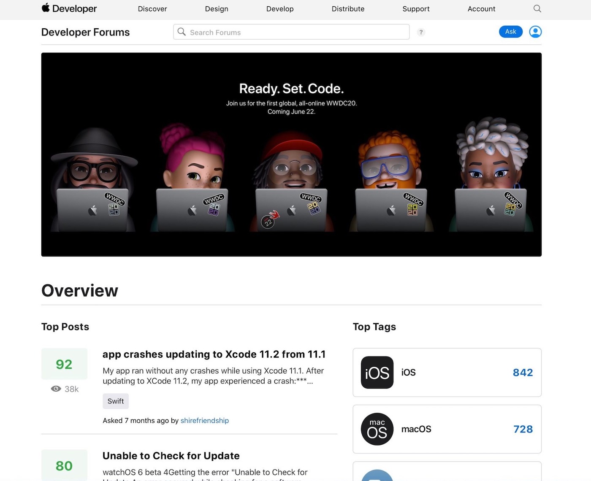The width and height of the screenshot is (591, 481).
Task: Visit shirefriendship's profile
Action: pyautogui.click(x=205, y=421)
